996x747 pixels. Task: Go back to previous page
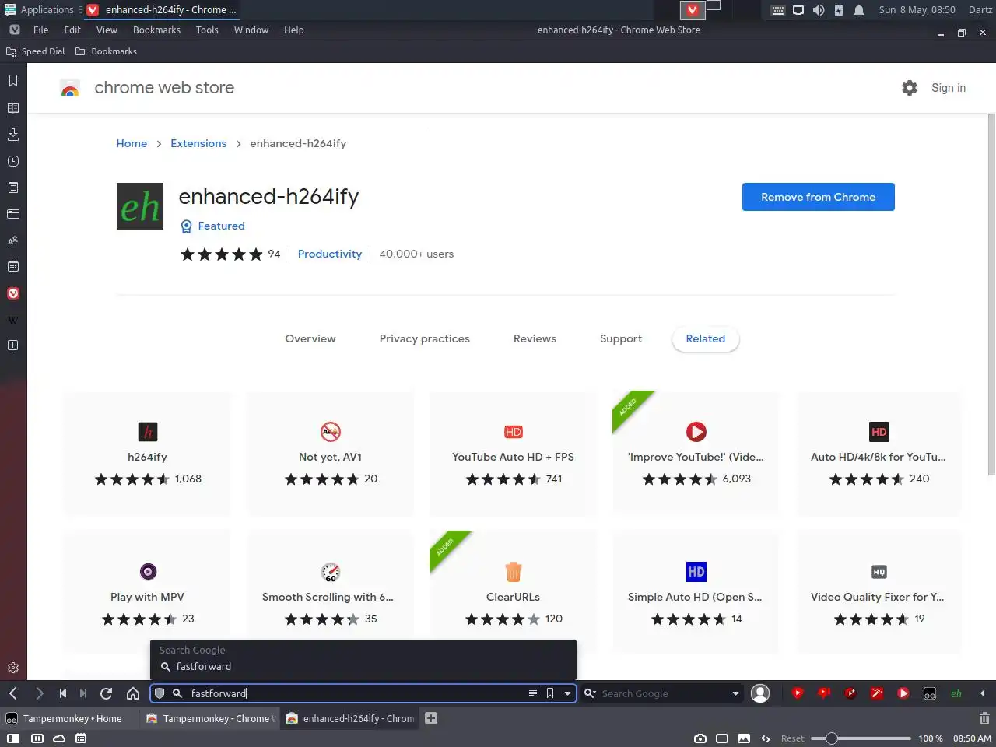pyautogui.click(x=13, y=693)
